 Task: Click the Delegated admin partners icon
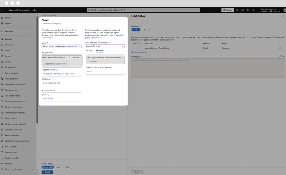click(2, 85)
